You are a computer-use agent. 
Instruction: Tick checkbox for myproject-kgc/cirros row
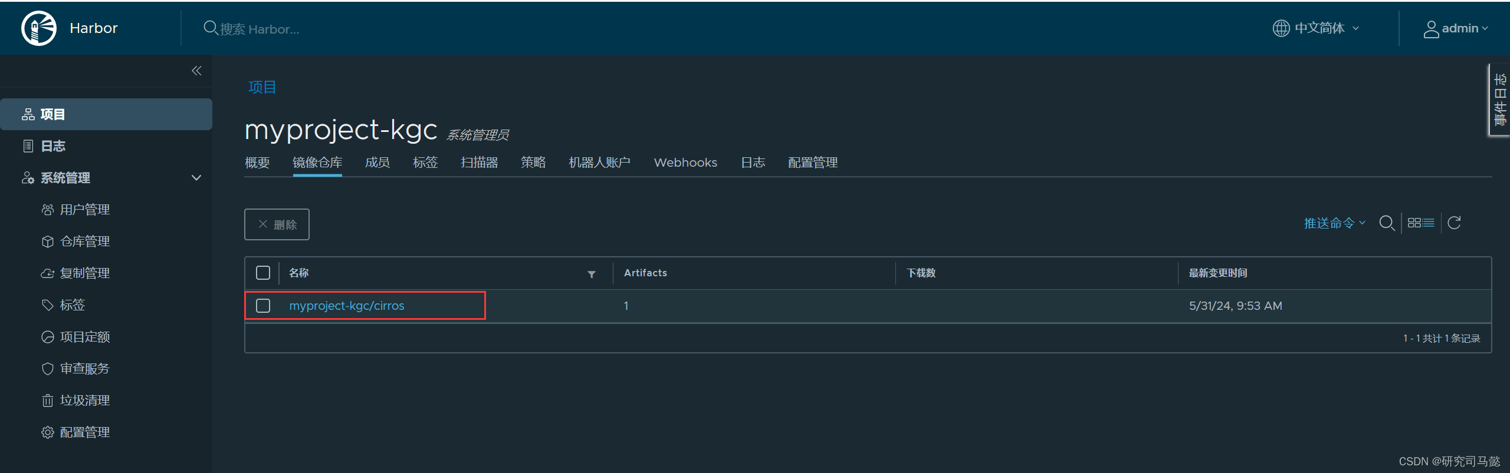tap(263, 306)
